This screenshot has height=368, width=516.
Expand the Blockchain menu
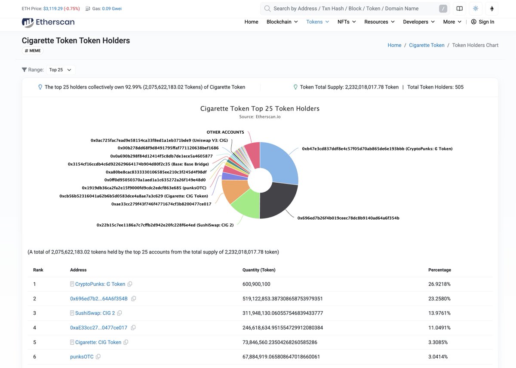pos(282,22)
